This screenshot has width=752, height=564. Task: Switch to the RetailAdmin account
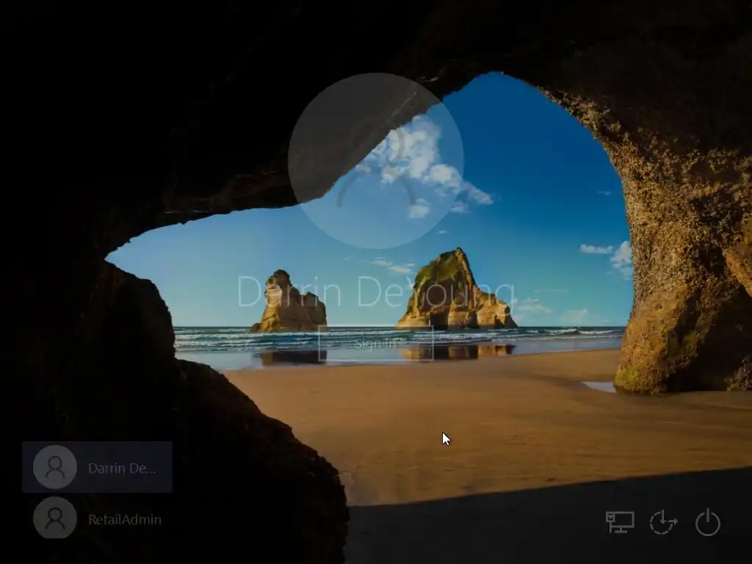97,518
